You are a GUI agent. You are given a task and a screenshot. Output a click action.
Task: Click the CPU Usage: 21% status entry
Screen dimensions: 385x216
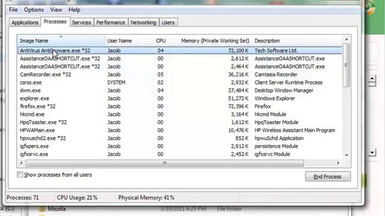(77, 197)
